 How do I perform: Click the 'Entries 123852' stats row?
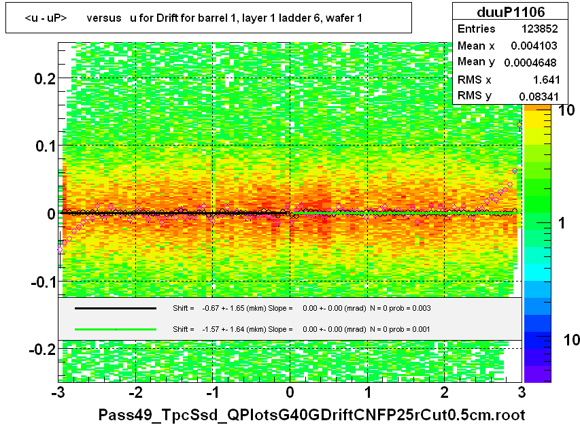tap(508, 29)
